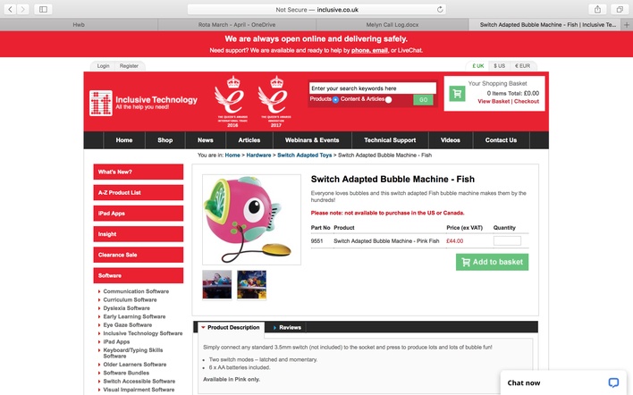Switch currency to £ UK
Image resolution: width=633 pixels, height=395 pixels.
(478, 66)
